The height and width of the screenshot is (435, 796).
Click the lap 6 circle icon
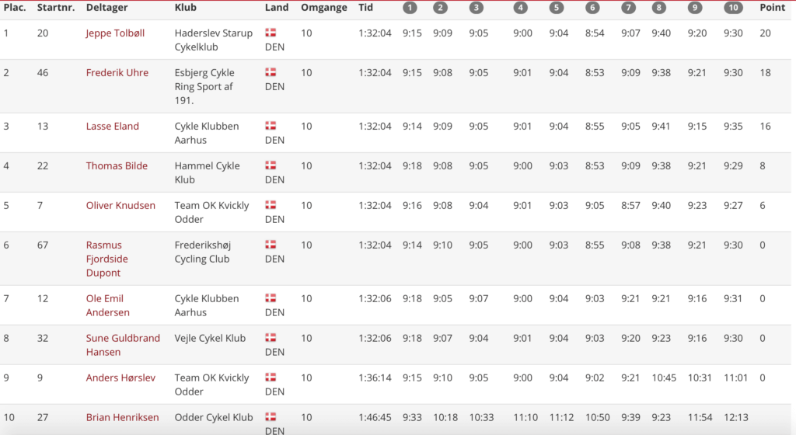pos(592,8)
